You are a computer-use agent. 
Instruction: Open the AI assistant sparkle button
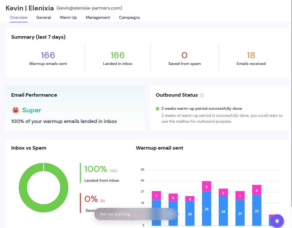277,221
